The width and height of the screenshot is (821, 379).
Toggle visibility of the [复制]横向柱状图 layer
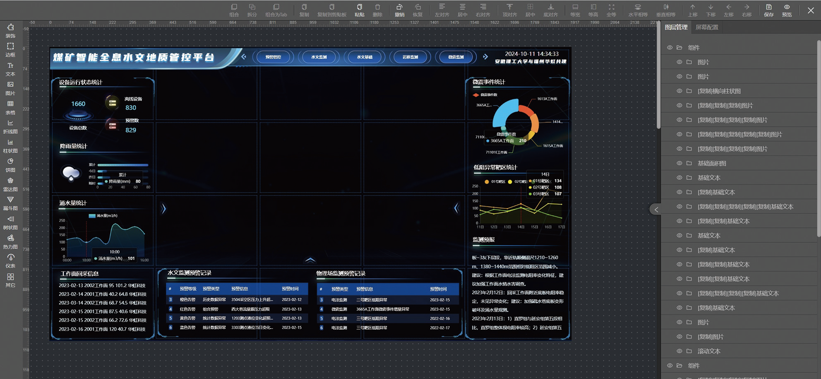tap(679, 91)
